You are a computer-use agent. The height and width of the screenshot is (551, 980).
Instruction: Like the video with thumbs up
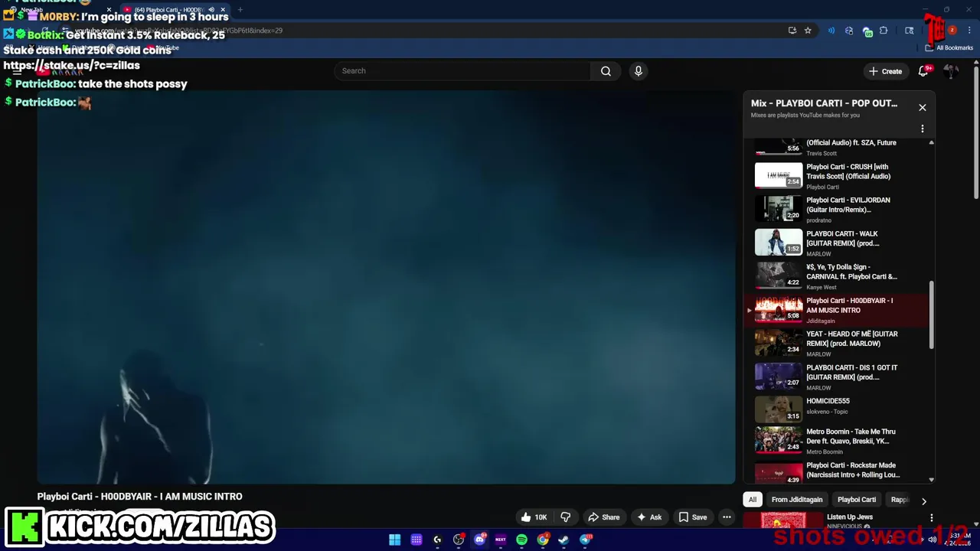[534, 517]
